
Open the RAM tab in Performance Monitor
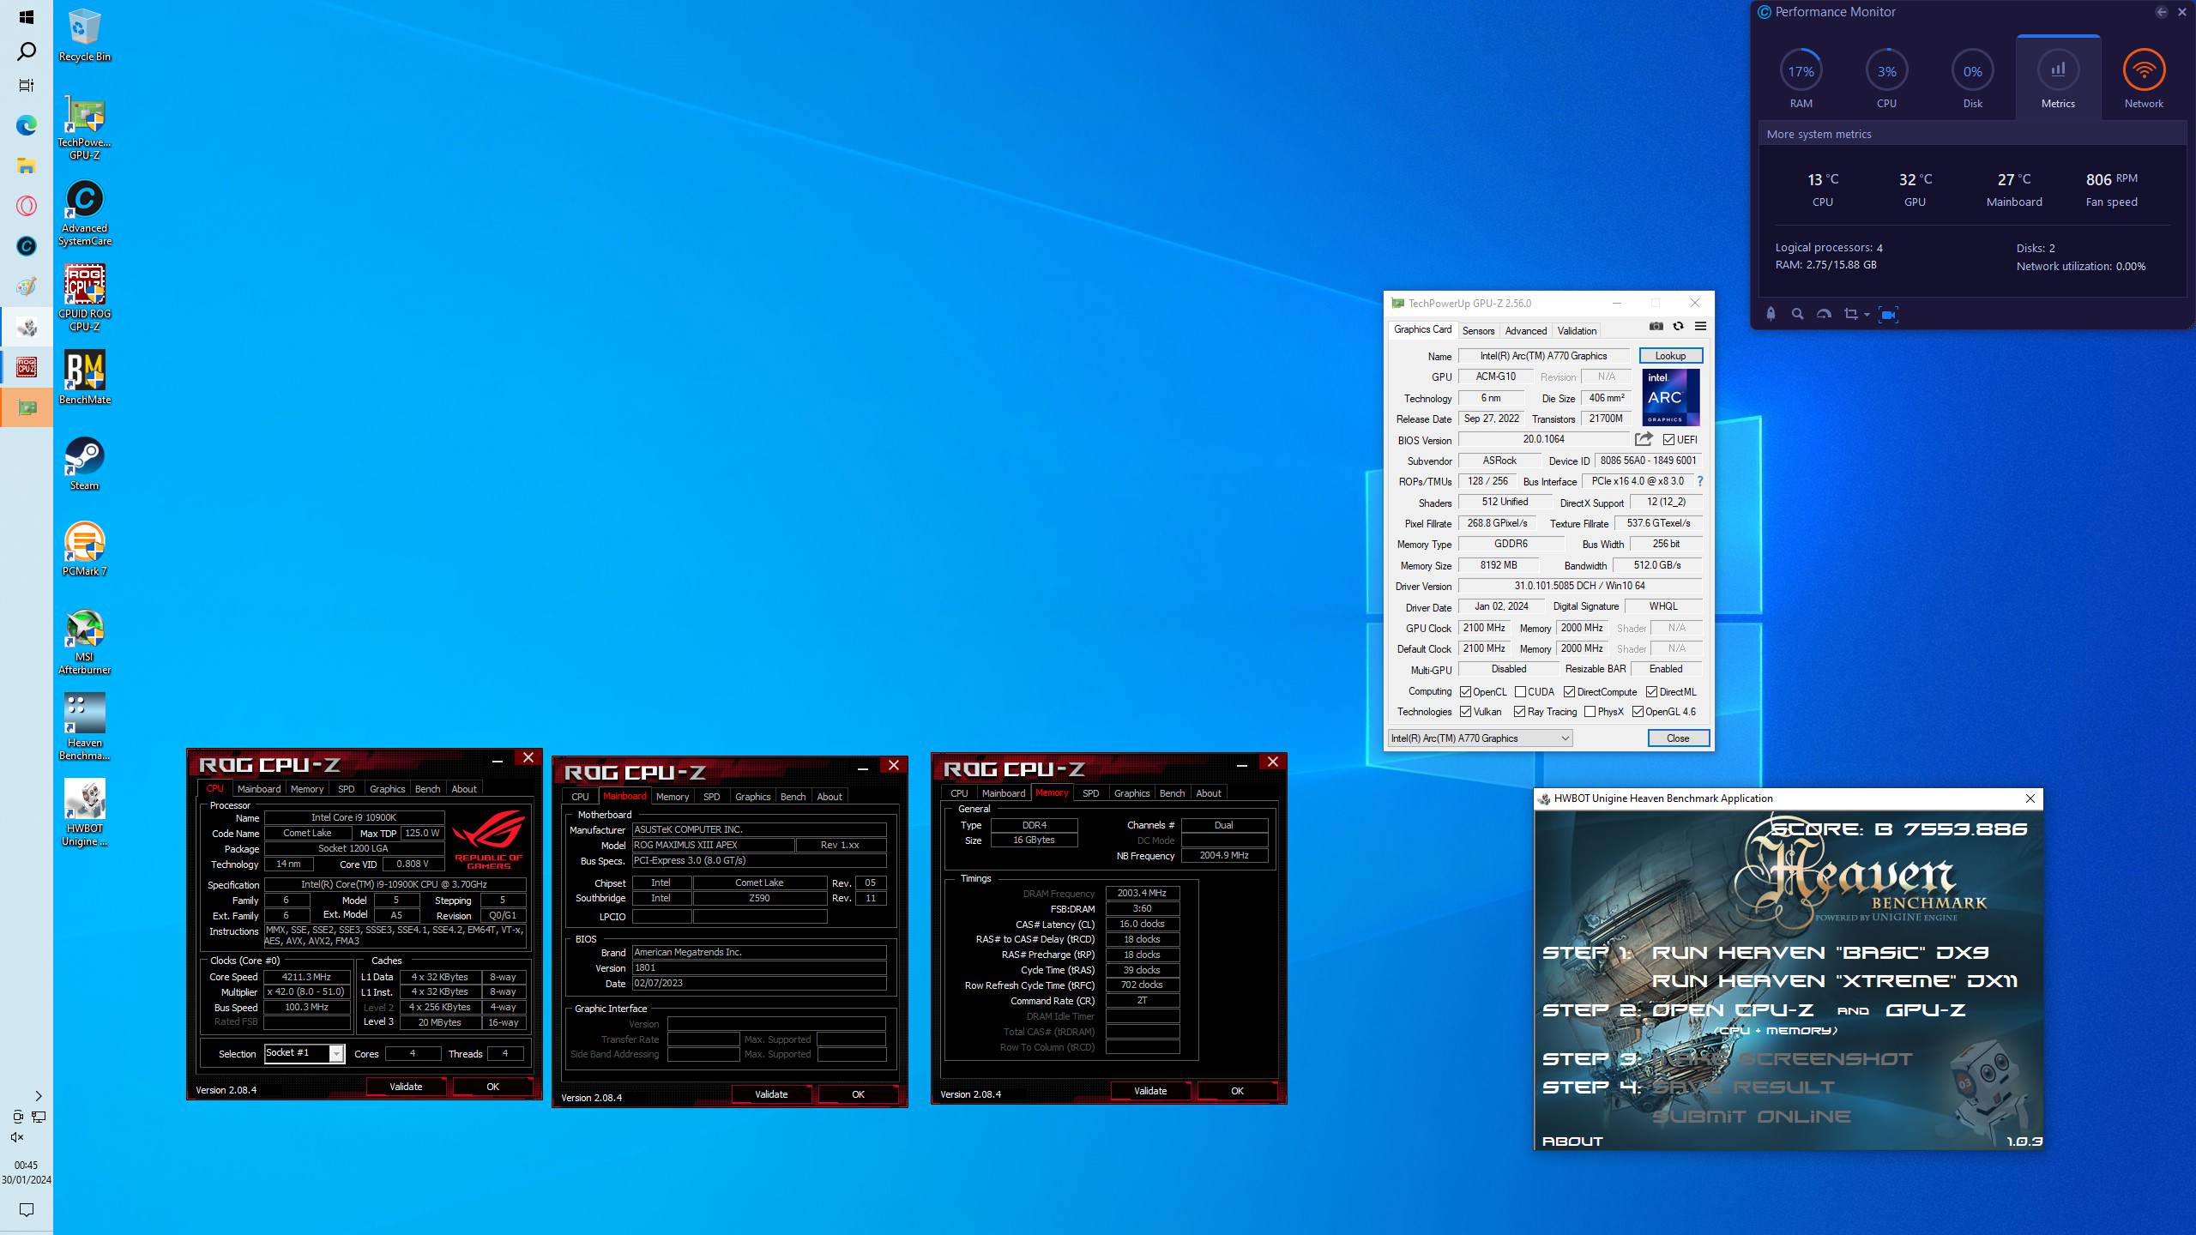coord(1801,77)
